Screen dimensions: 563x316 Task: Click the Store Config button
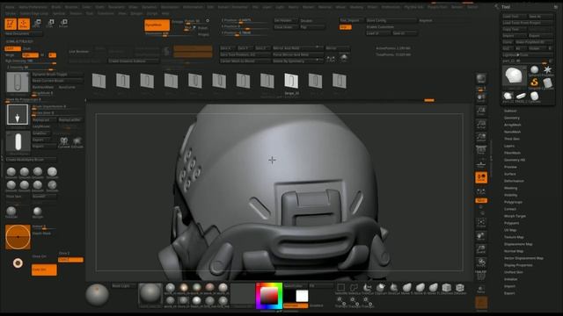click(391, 20)
